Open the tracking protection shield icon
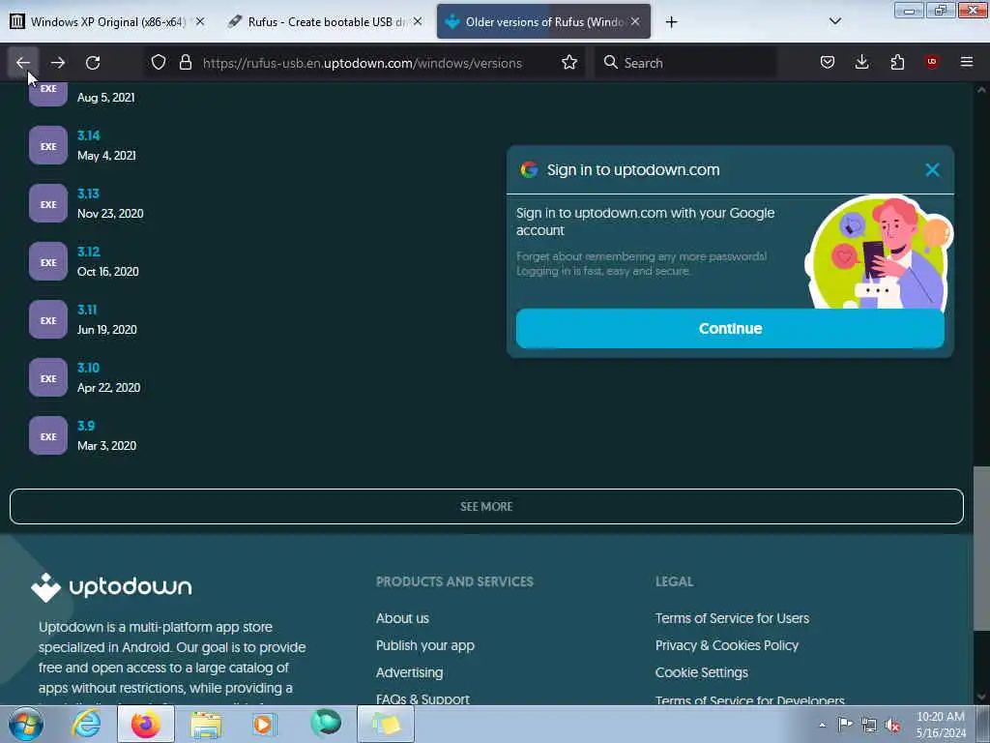Viewport: 990px width, 743px height. pyautogui.click(x=159, y=63)
